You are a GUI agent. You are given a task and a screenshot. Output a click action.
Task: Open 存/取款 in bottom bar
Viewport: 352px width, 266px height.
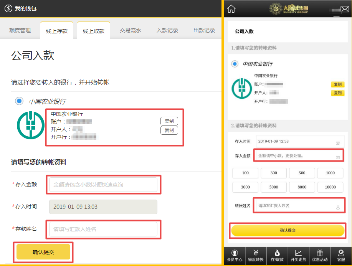277,256
